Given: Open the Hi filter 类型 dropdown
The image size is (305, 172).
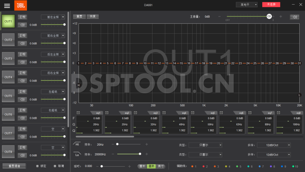Looking at the screenshot, I should 205,145.
